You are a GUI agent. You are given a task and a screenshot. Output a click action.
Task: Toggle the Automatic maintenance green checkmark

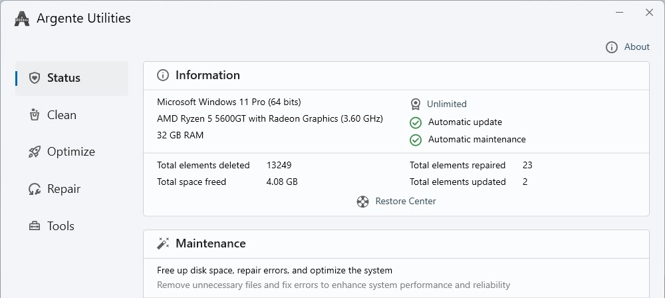(416, 140)
